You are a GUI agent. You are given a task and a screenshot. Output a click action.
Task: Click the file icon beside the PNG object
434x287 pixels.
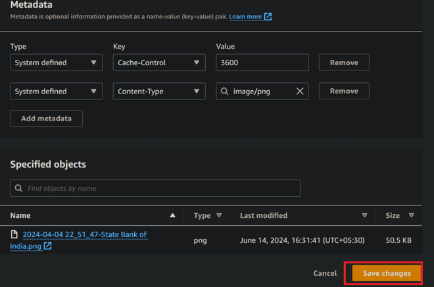coord(14,235)
